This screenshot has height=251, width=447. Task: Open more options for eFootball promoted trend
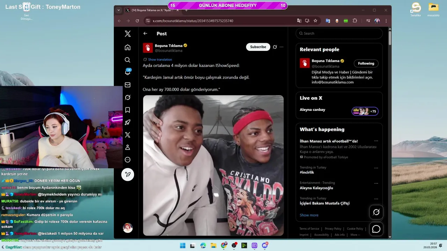(376, 141)
